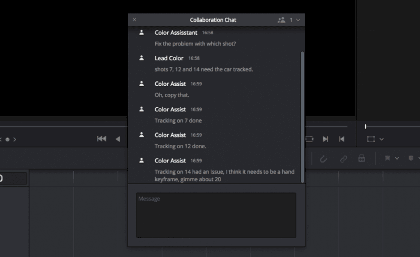The width and height of the screenshot is (420, 257).
Task: Open the flag color dropdown arrow
Action: point(397,158)
